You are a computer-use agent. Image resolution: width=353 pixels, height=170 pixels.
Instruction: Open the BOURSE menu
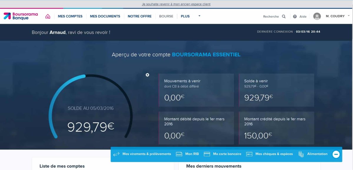click(x=166, y=16)
